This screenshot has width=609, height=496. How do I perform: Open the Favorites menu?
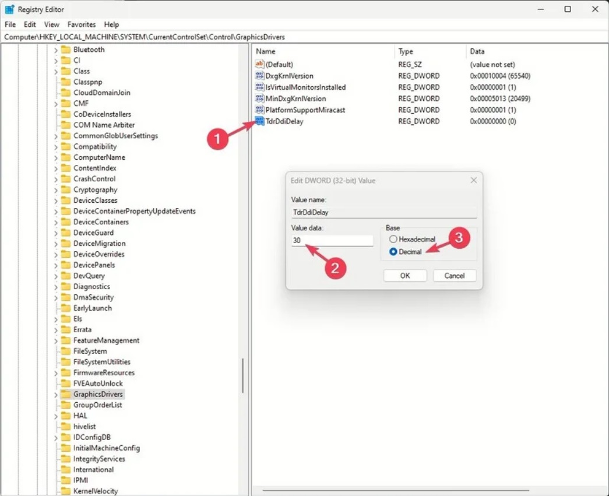pos(81,24)
